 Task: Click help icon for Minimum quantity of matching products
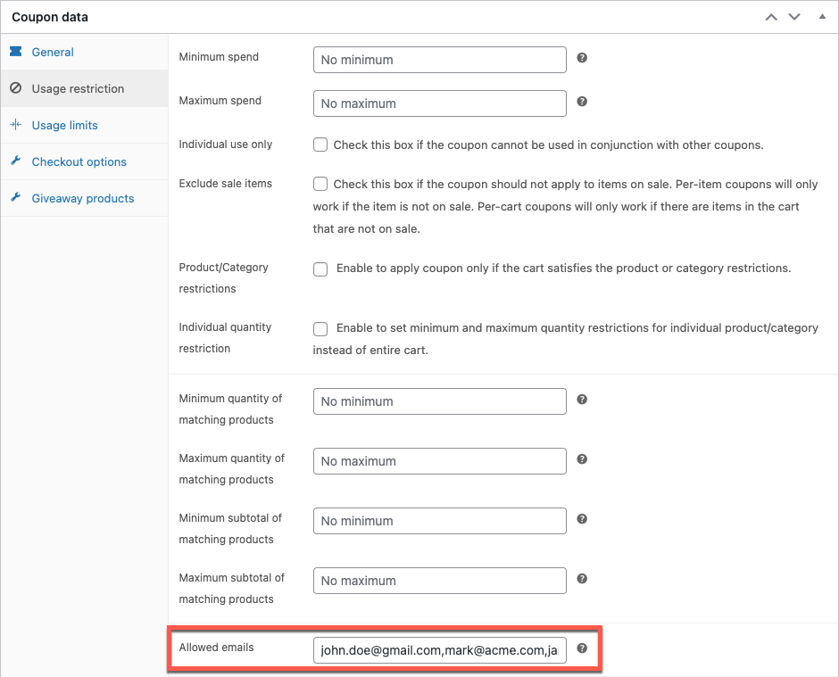coord(582,400)
